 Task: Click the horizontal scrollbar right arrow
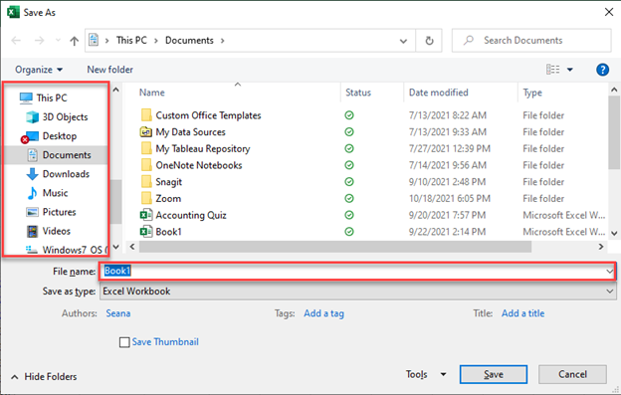click(x=601, y=247)
